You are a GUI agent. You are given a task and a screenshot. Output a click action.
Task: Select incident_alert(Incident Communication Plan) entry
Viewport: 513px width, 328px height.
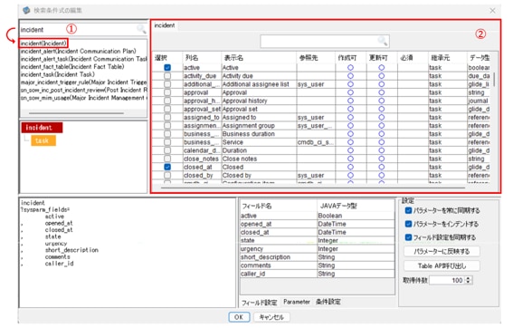pos(79,51)
